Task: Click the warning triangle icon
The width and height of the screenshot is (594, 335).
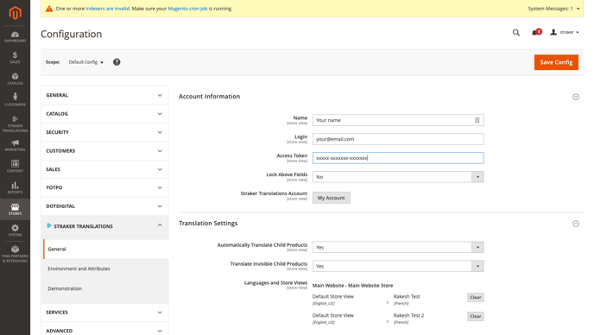Action: coord(49,9)
